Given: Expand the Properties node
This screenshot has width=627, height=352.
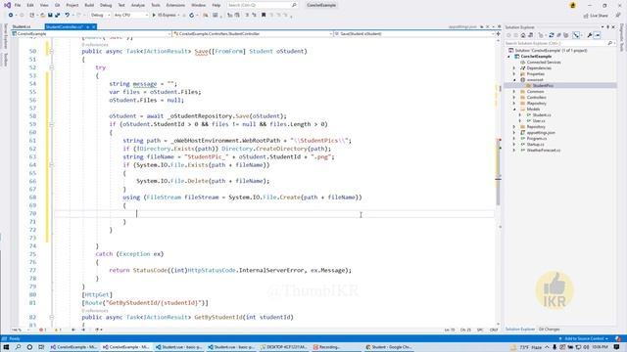Looking at the screenshot, I should click(514, 74).
